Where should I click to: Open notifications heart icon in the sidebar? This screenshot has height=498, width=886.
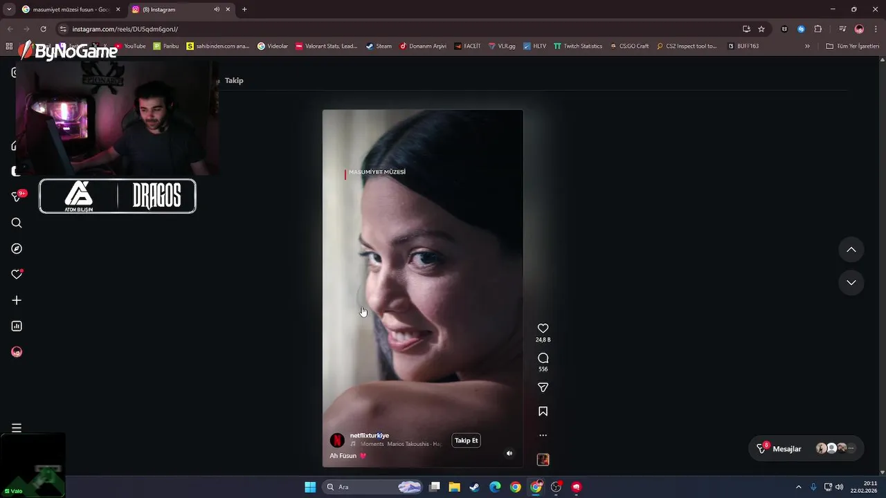(x=17, y=275)
